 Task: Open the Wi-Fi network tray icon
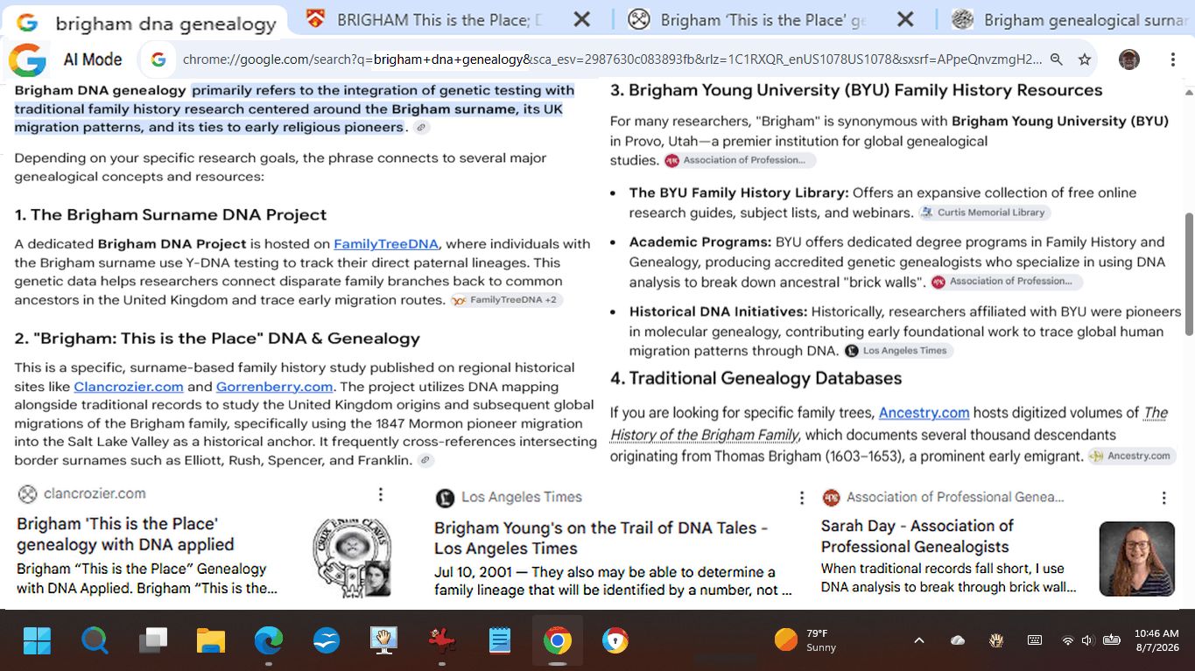[1067, 640]
